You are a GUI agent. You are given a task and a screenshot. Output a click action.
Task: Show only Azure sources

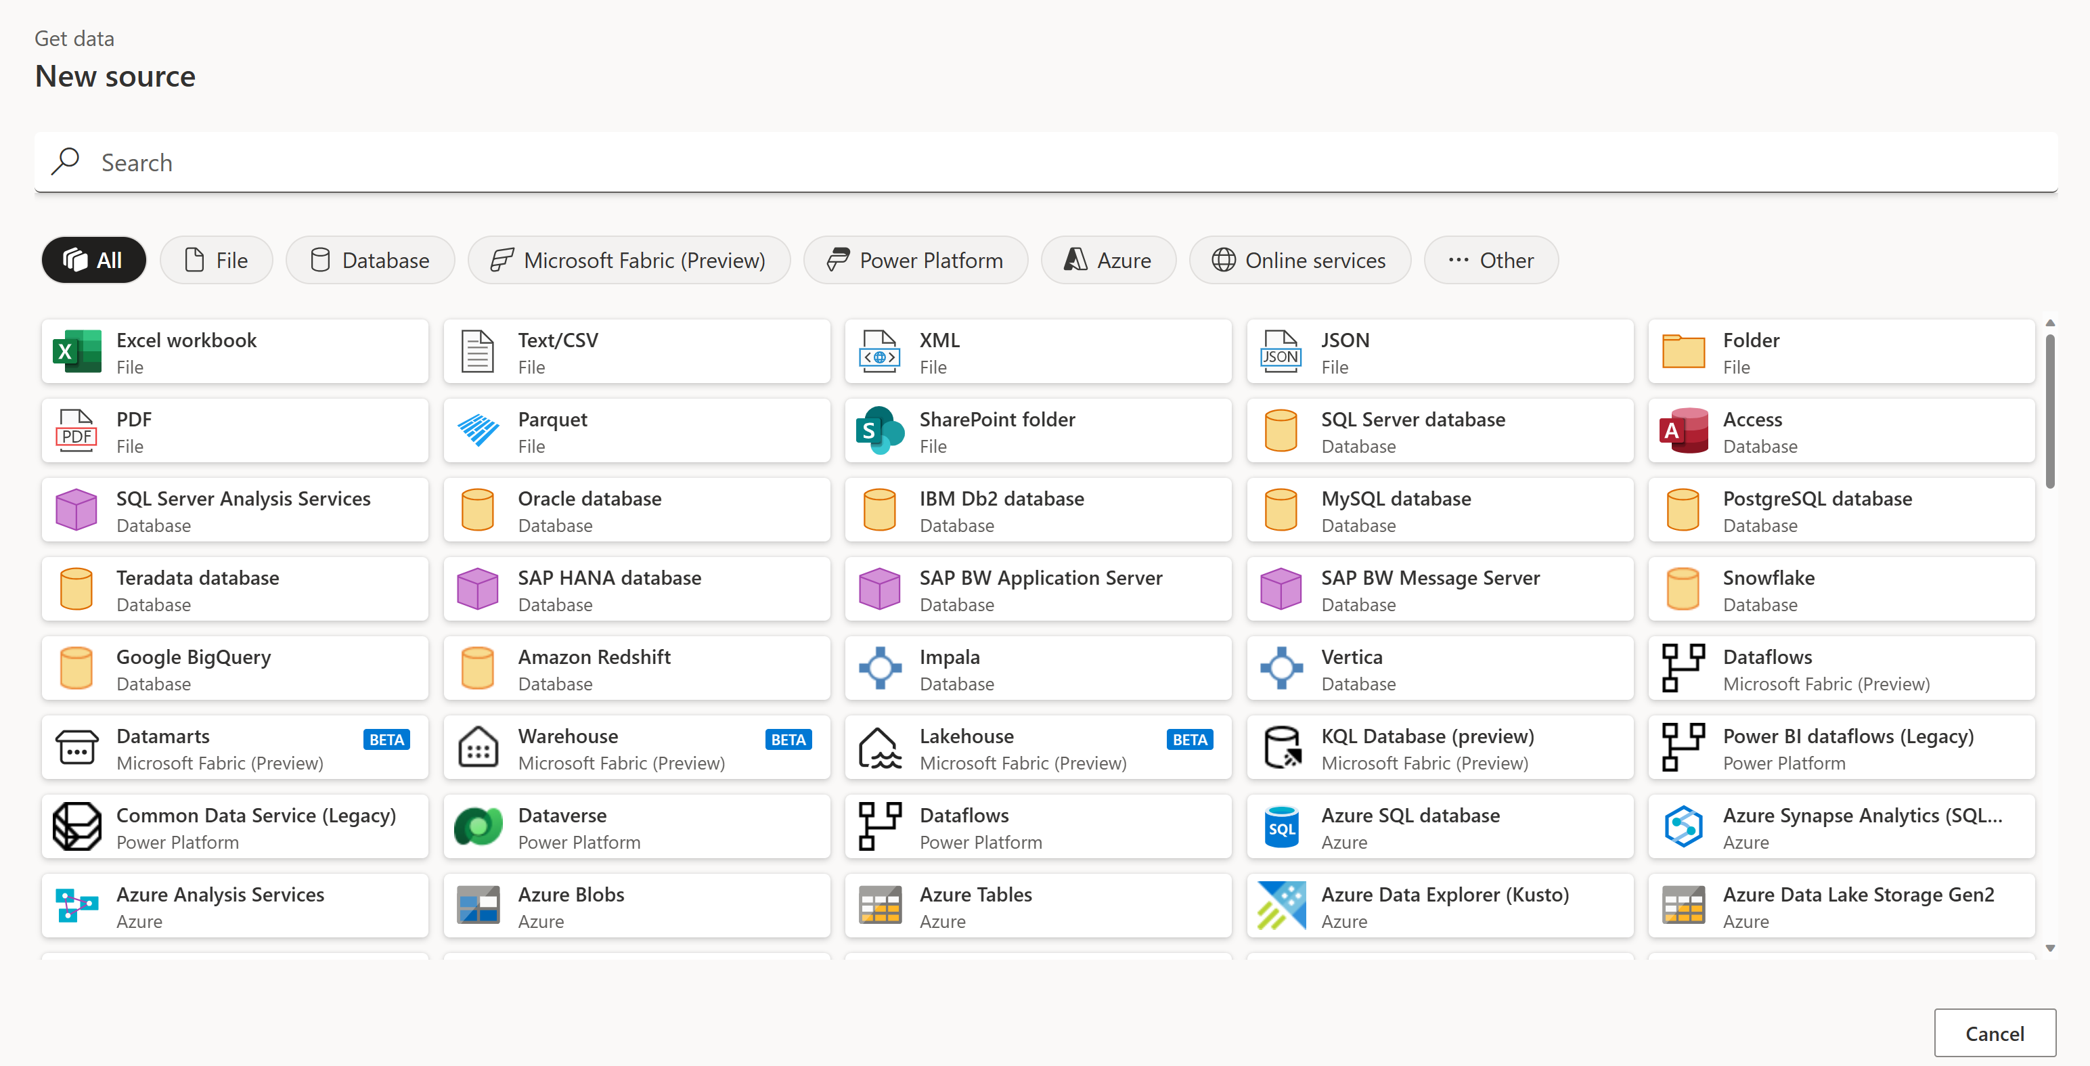point(1107,261)
